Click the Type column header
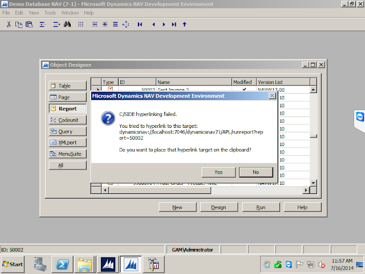The height and width of the screenshot is (274, 365). [110, 82]
